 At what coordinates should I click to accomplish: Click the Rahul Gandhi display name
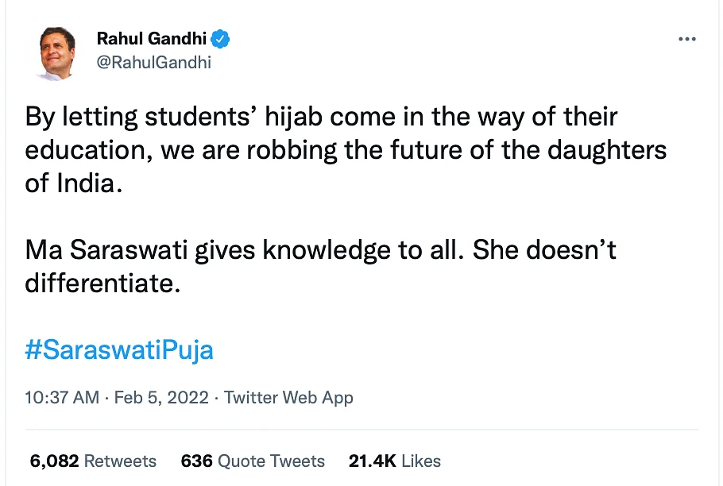153,38
